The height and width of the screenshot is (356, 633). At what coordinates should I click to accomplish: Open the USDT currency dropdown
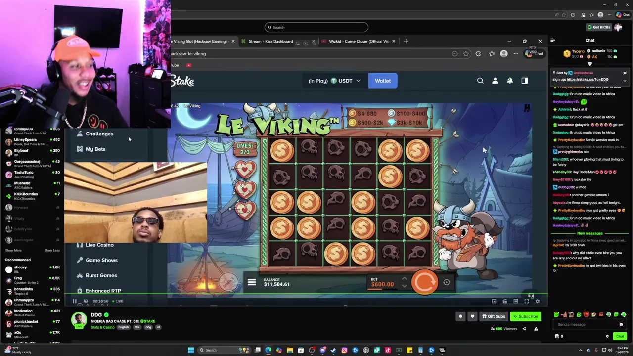click(335, 81)
